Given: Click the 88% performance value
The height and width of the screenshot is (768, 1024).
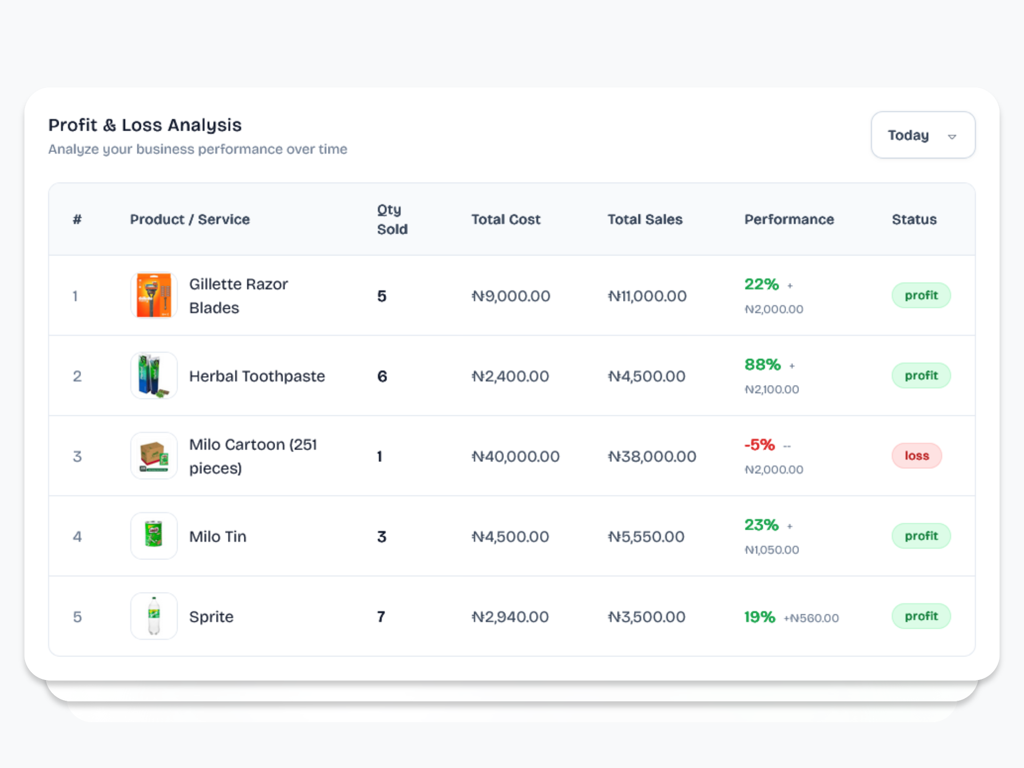Looking at the screenshot, I should click(x=763, y=365).
